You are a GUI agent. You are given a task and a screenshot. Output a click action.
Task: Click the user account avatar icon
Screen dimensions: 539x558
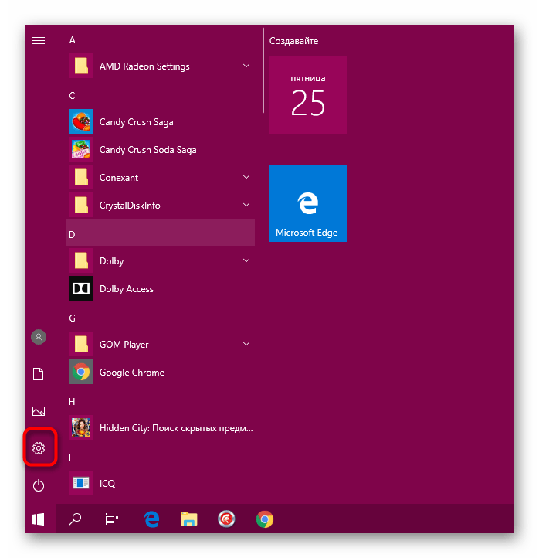click(39, 337)
